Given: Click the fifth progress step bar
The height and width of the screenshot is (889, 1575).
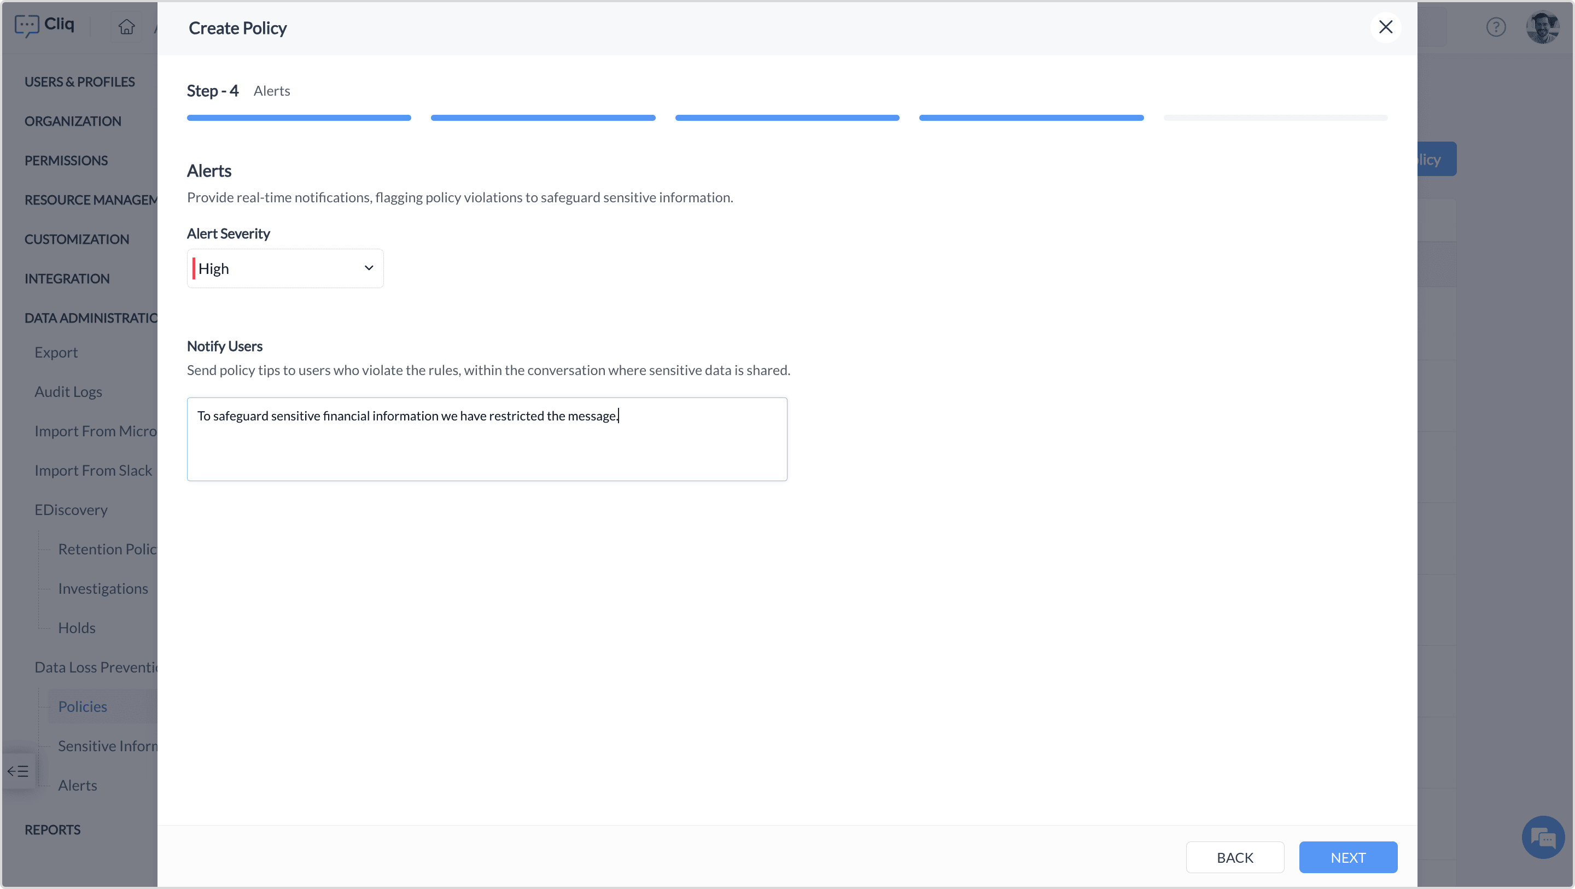Looking at the screenshot, I should coord(1275,118).
